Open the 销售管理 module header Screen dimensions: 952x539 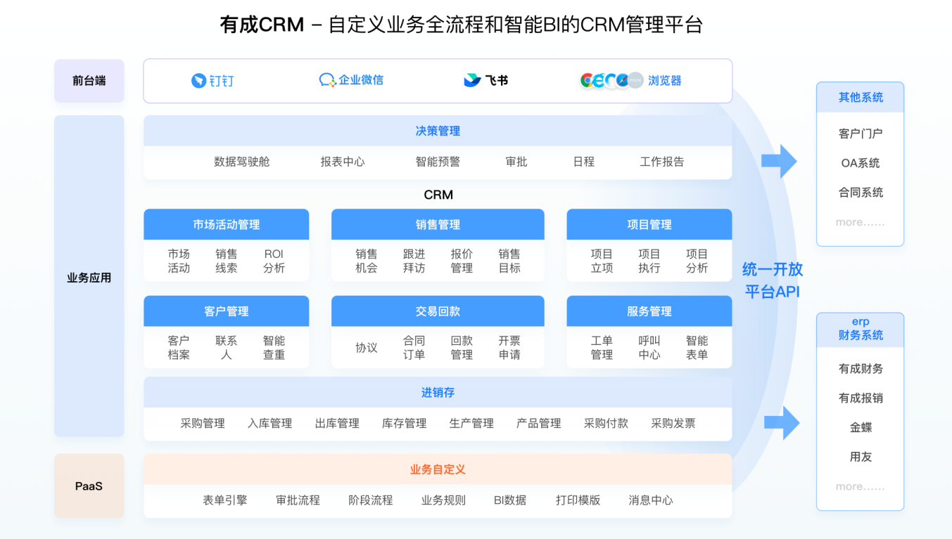[437, 224]
